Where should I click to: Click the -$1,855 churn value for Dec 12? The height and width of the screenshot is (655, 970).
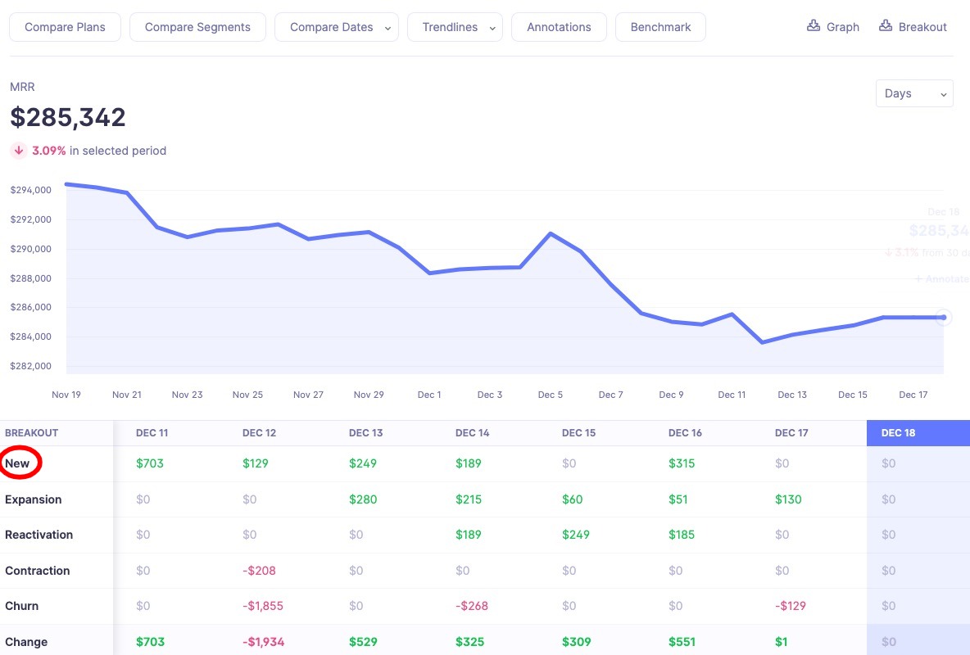(x=264, y=606)
